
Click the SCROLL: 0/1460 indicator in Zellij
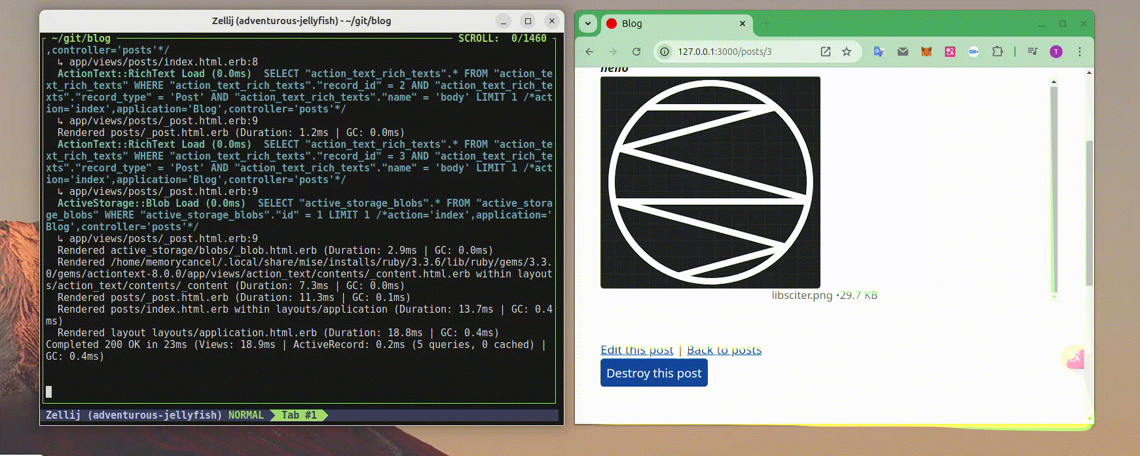502,39
